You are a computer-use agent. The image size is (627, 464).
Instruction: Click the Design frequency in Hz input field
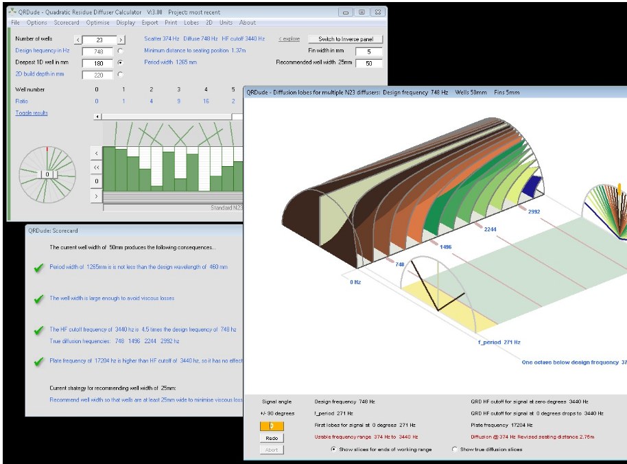pyautogui.click(x=98, y=51)
